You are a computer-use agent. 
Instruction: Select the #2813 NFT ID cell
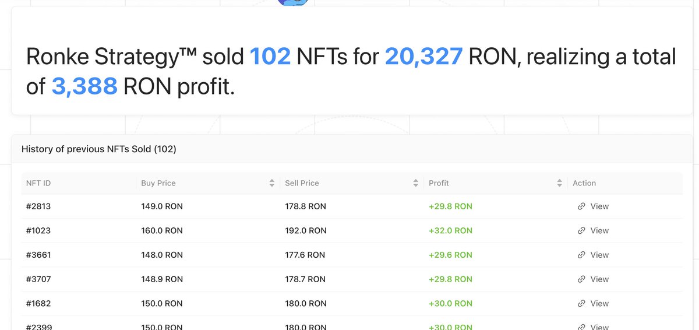point(38,206)
